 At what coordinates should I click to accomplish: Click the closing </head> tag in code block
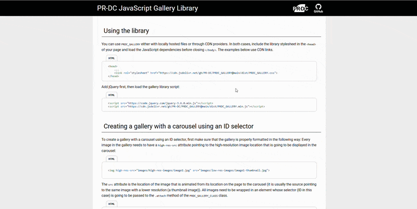[x=113, y=76]
